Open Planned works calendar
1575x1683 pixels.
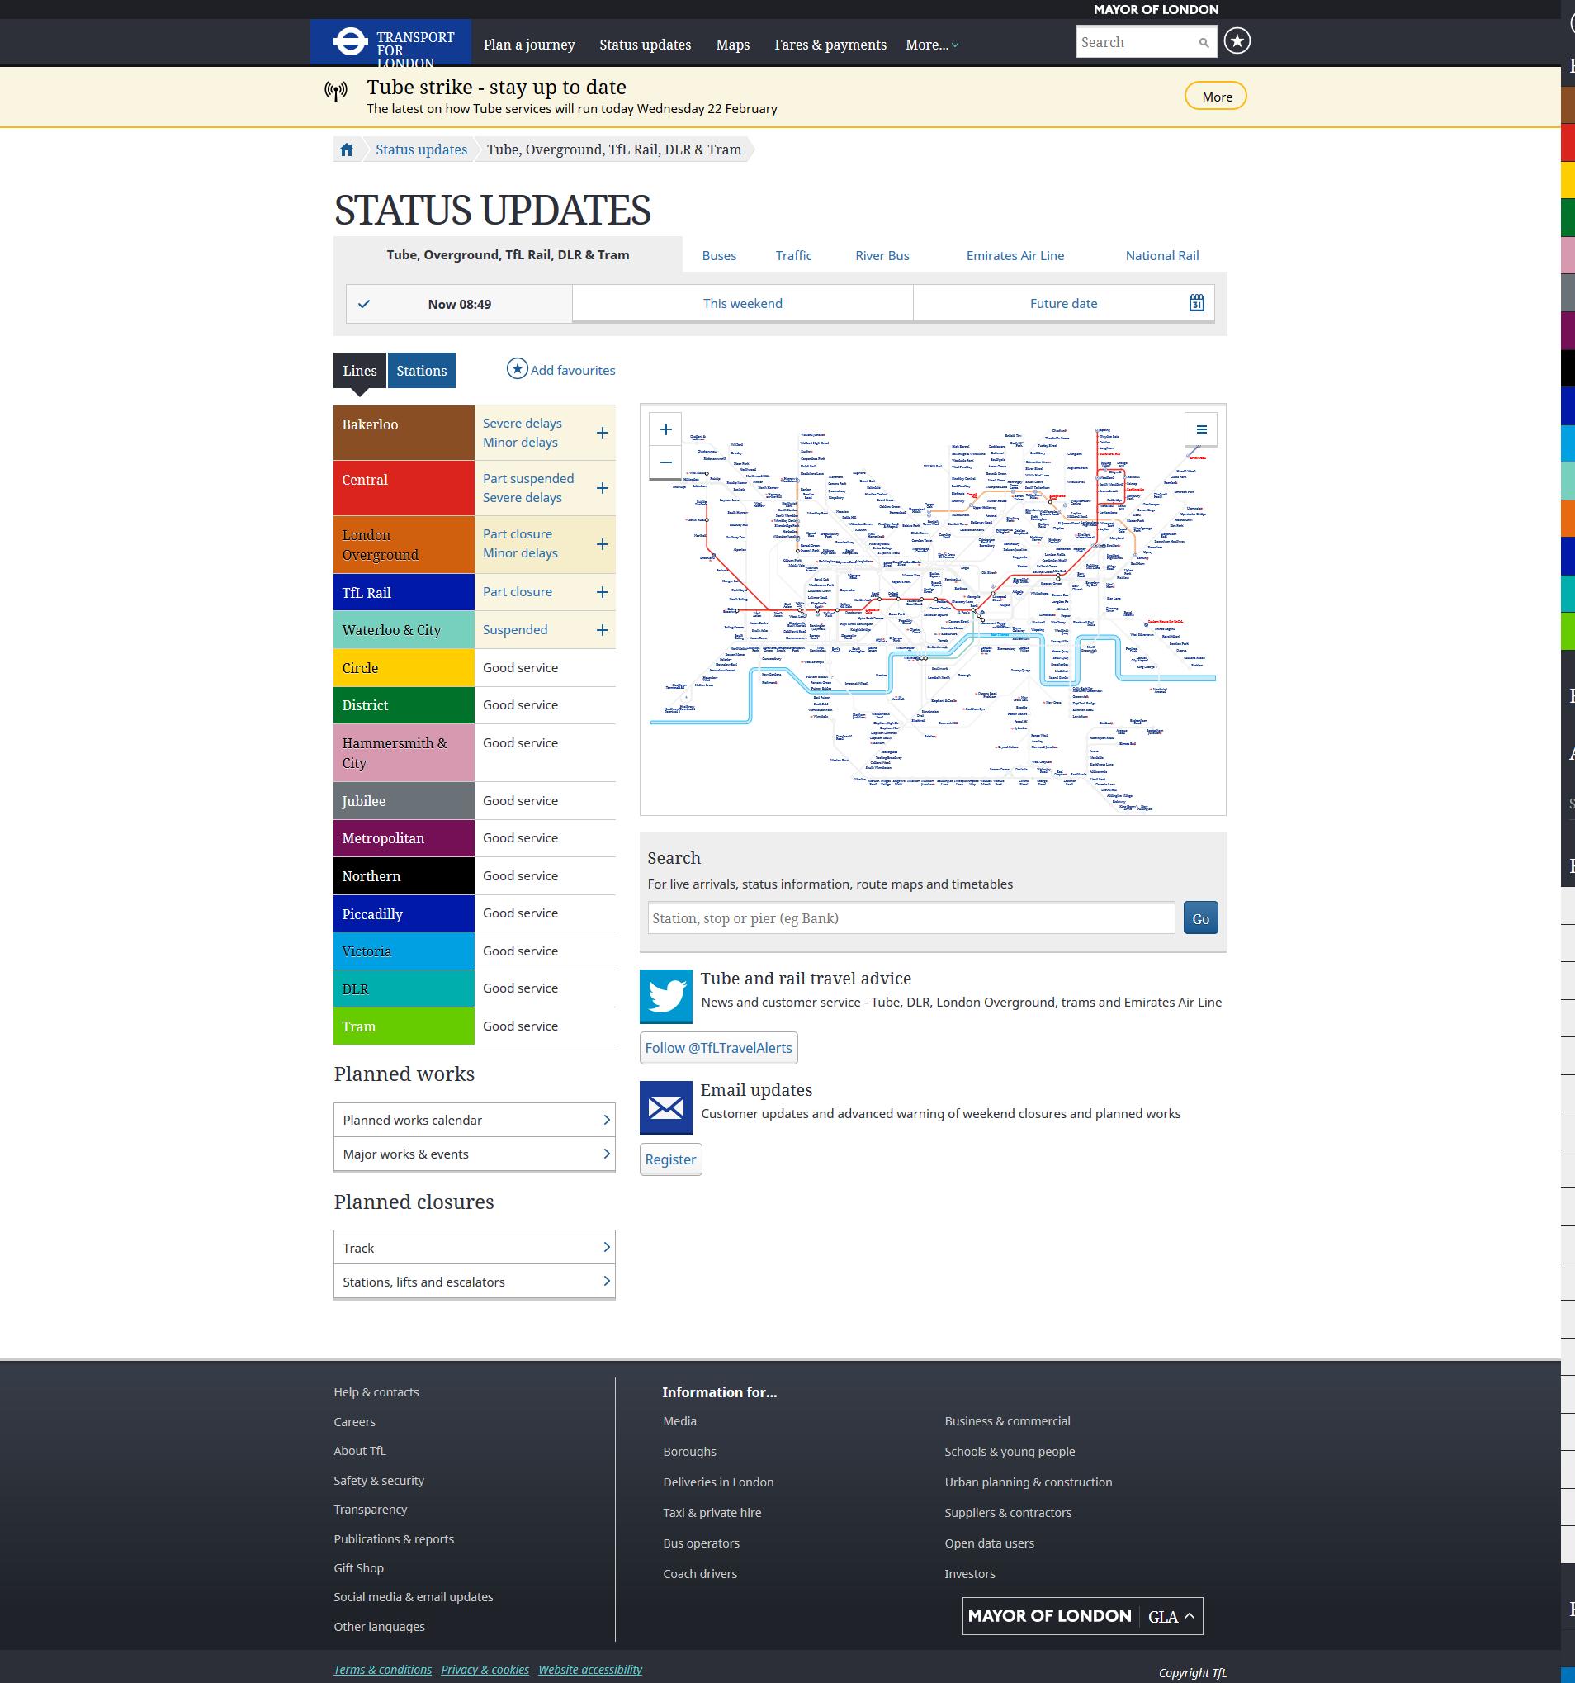pos(474,1120)
